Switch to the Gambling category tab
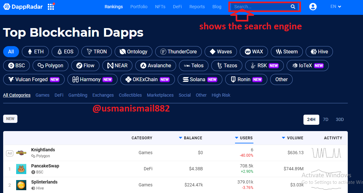This screenshot has height=193, width=363. click(78, 95)
